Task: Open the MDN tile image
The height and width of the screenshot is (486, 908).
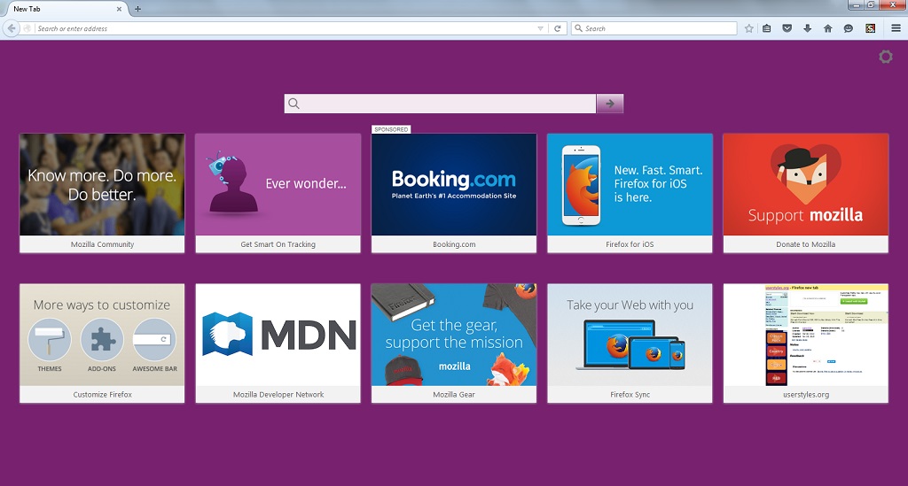Action: click(x=278, y=335)
